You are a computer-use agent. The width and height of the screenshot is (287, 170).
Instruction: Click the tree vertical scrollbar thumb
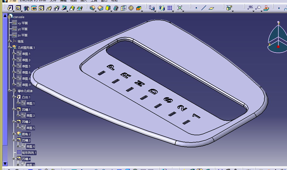[x=5, y=82]
